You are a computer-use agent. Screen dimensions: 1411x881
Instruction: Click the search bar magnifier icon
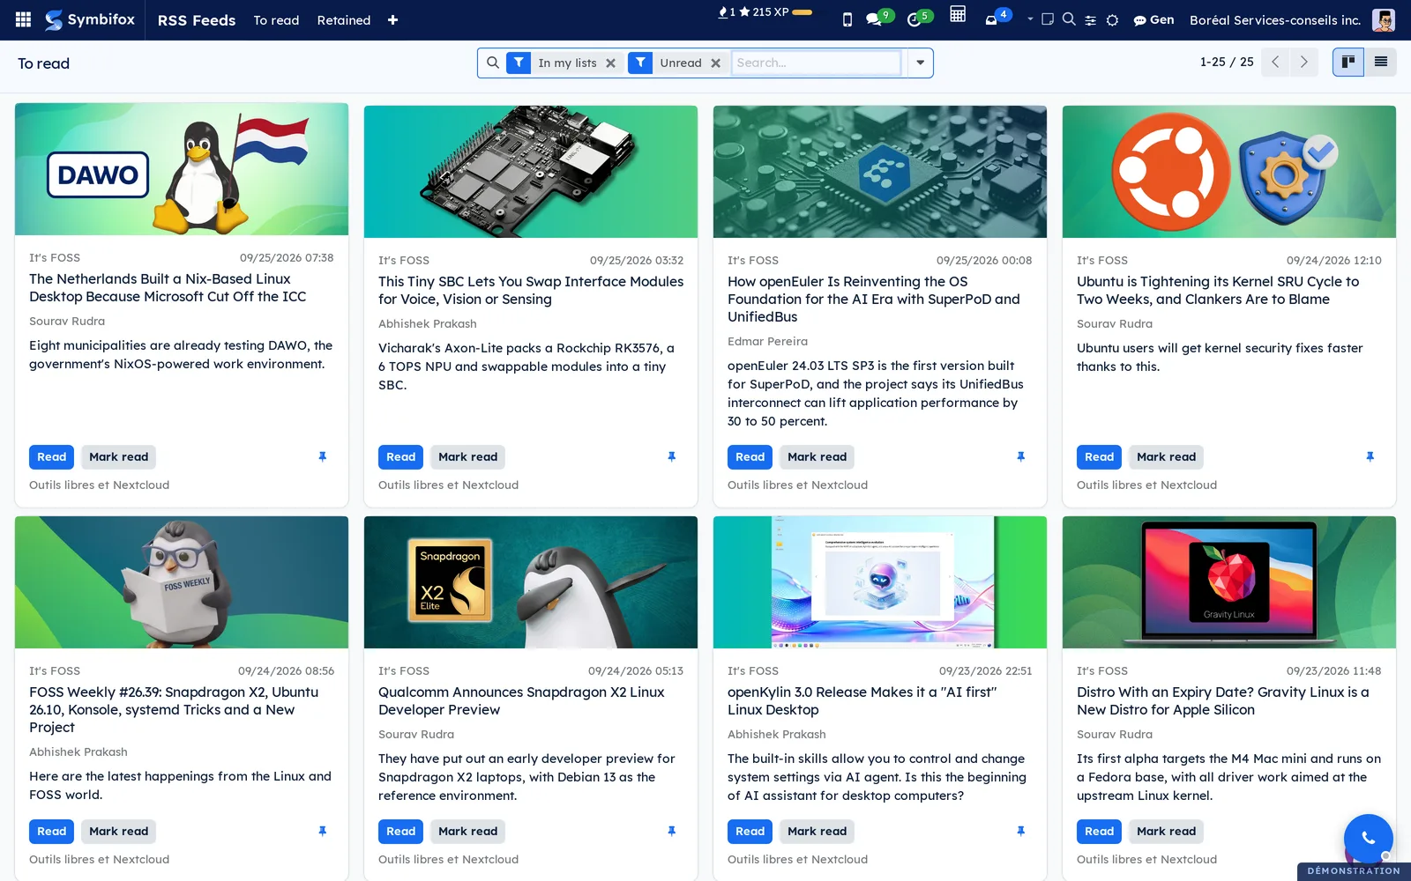(x=493, y=63)
